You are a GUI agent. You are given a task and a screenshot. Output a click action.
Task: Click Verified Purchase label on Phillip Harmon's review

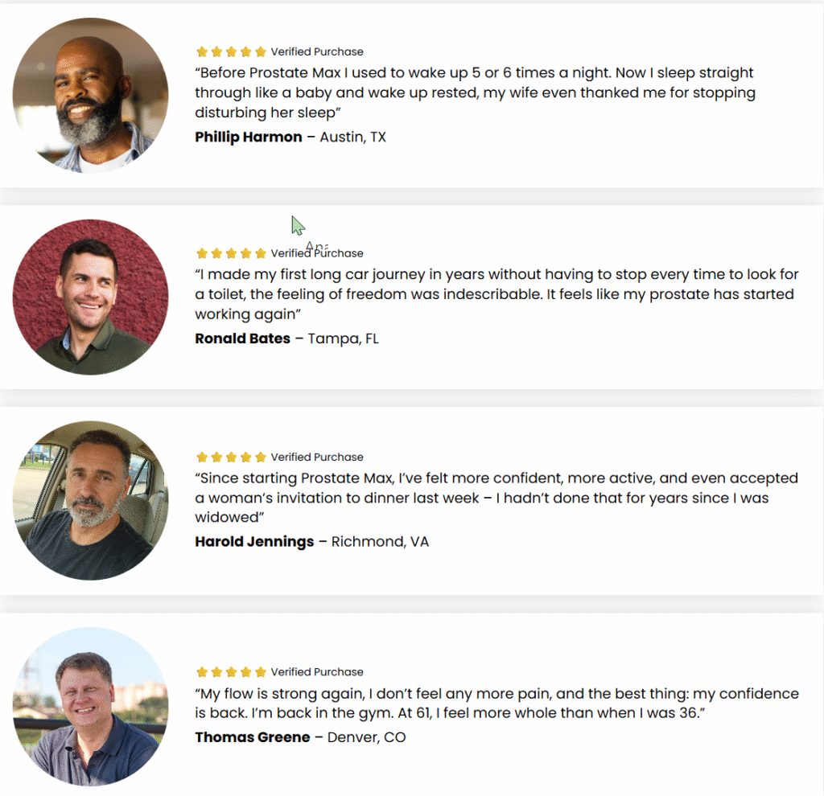pyautogui.click(x=317, y=52)
